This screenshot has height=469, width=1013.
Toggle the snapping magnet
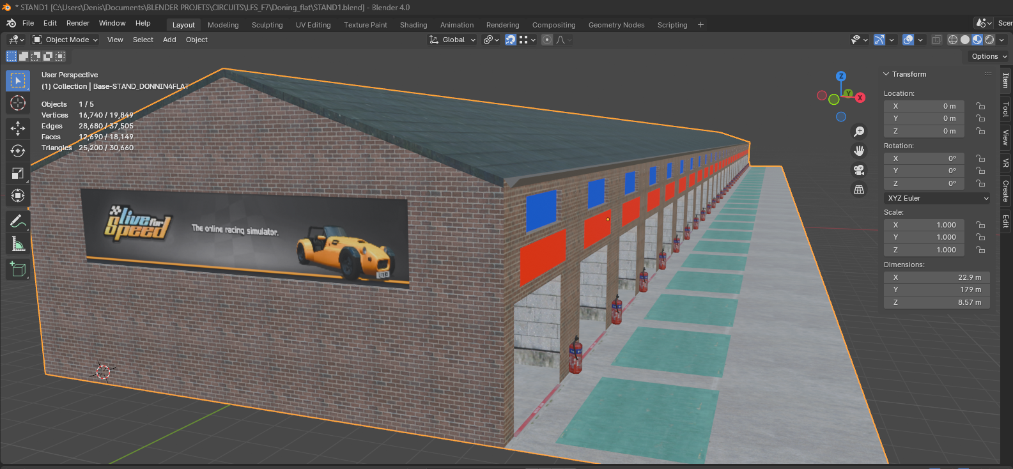[x=511, y=40]
